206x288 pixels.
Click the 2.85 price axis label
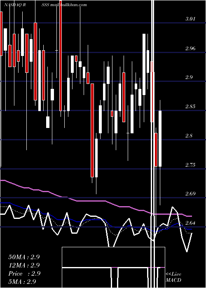click(x=190, y=107)
